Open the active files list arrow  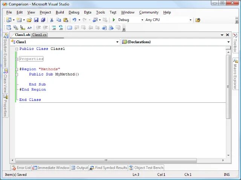click(x=222, y=35)
